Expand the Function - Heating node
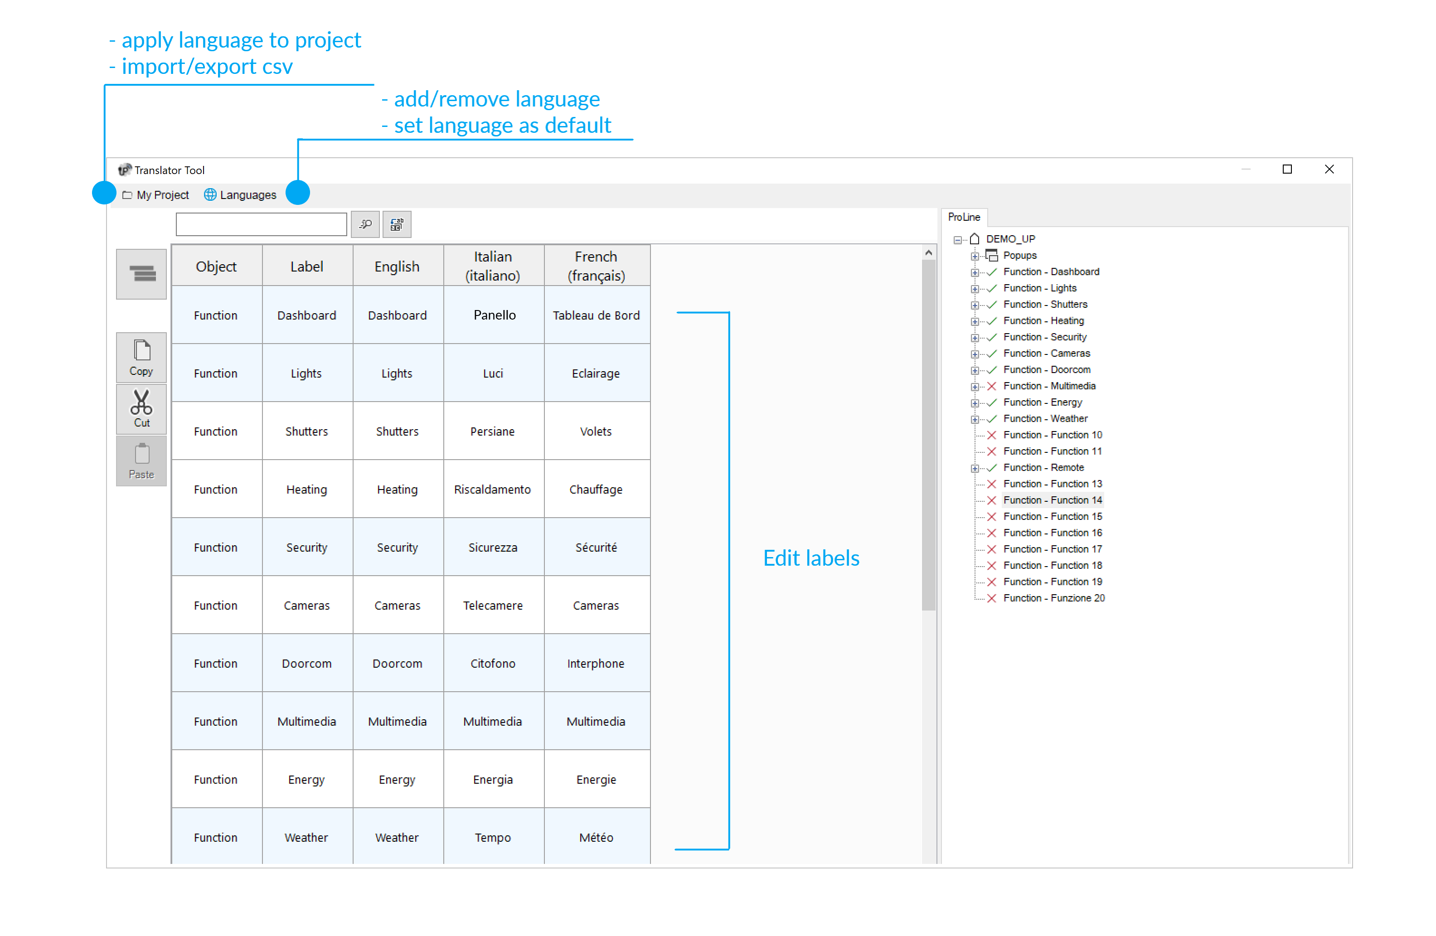Screen dimensions: 1436x936 tap(975, 322)
